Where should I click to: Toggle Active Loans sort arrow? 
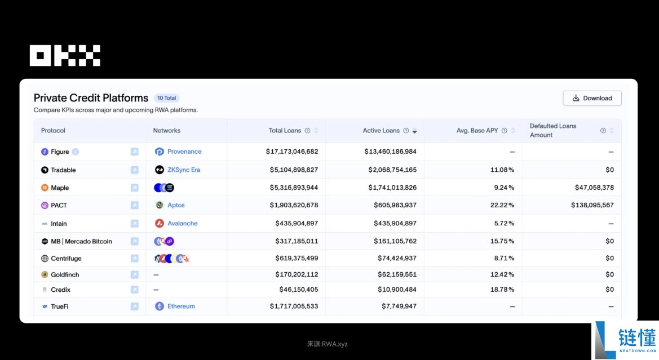click(x=414, y=131)
